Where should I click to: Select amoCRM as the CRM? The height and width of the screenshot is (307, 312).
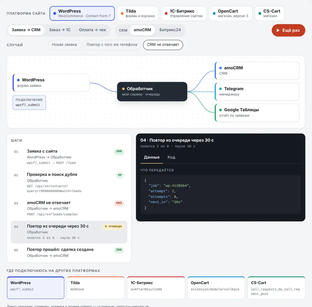coord(142,30)
